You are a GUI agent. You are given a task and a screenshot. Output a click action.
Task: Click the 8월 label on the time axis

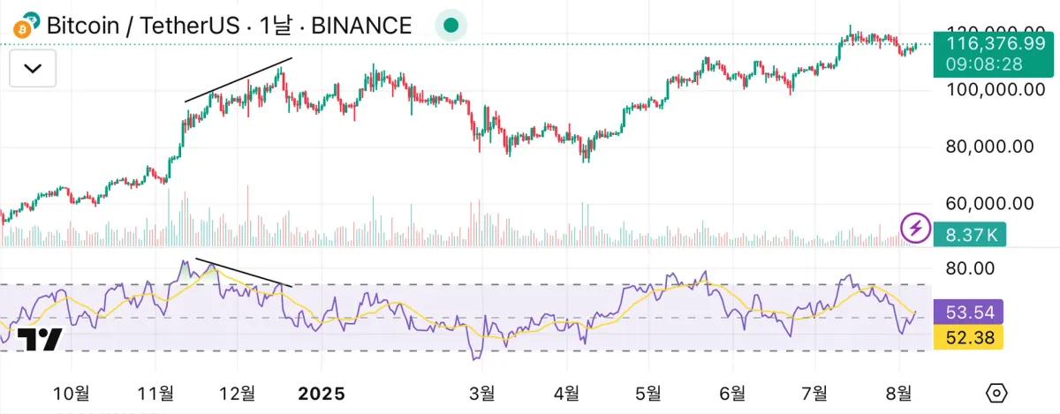(899, 392)
